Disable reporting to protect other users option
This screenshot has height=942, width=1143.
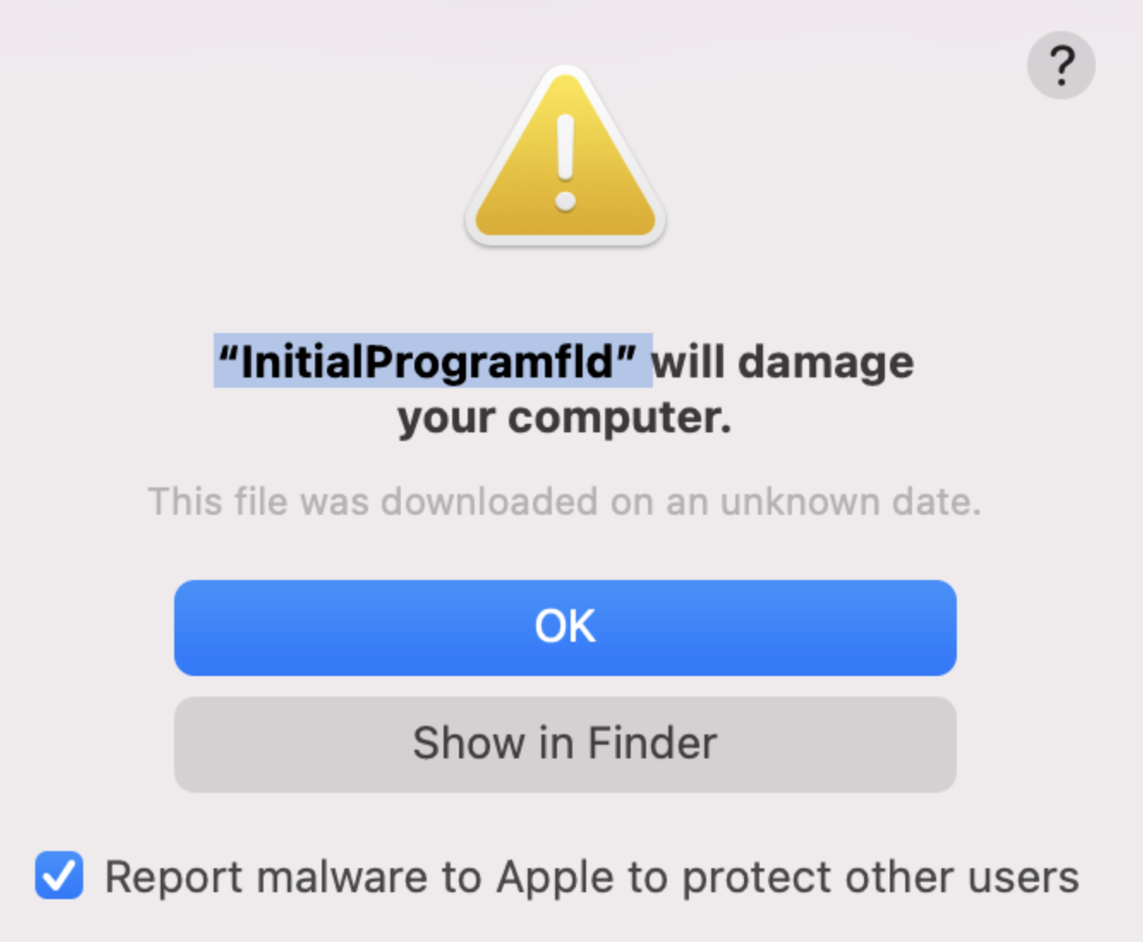click(57, 876)
